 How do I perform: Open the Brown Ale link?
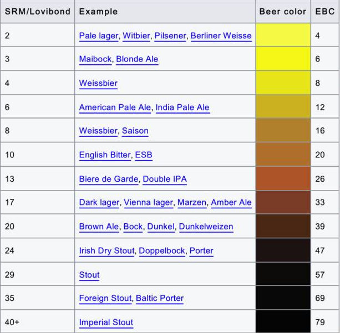click(x=99, y=227)
